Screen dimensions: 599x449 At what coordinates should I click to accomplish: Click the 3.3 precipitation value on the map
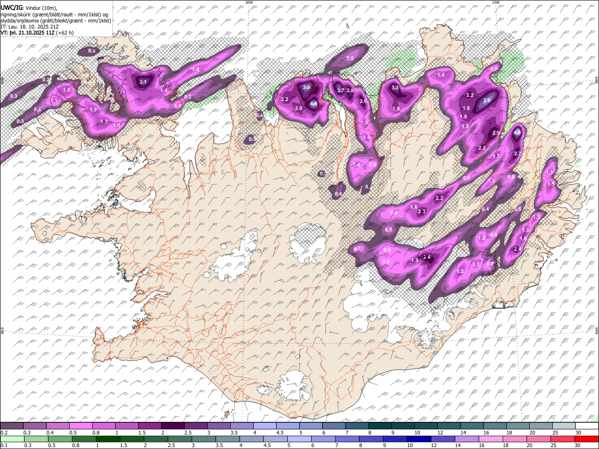coord(395,87)
